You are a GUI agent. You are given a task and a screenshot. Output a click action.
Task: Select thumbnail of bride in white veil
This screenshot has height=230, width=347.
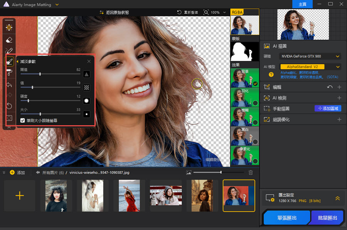[x=93, y=195]
